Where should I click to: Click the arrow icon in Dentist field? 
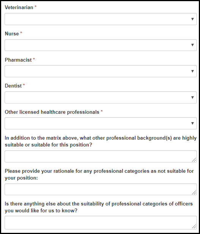[192, 97]
